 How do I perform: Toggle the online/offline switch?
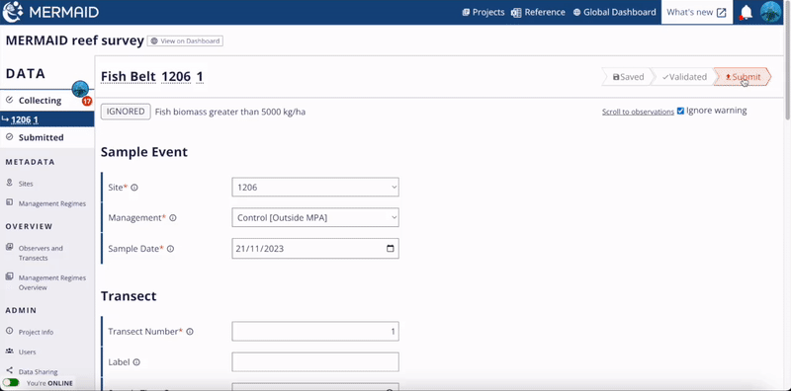tap(11, 383)
